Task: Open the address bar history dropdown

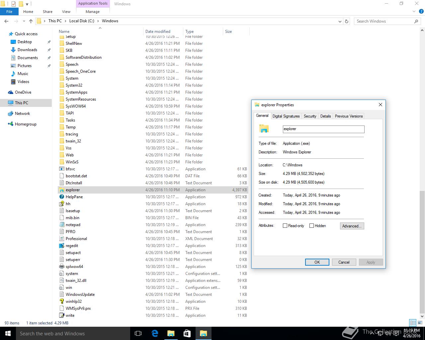Action: click(340, 21)
